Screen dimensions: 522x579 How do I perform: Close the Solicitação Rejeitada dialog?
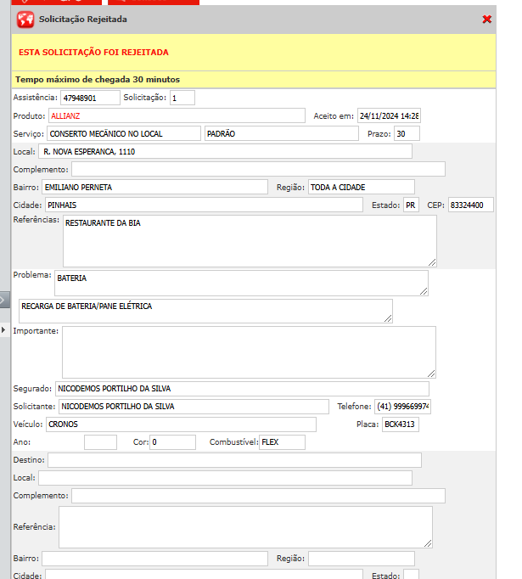coord(487,20)
